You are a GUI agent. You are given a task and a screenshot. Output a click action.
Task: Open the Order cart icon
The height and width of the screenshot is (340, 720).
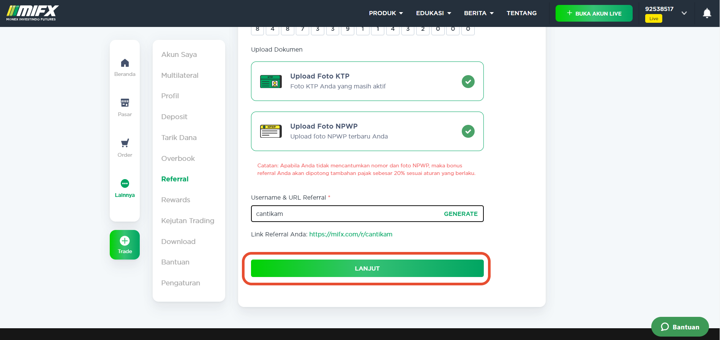pyautogui.click(x=125, y=143)
